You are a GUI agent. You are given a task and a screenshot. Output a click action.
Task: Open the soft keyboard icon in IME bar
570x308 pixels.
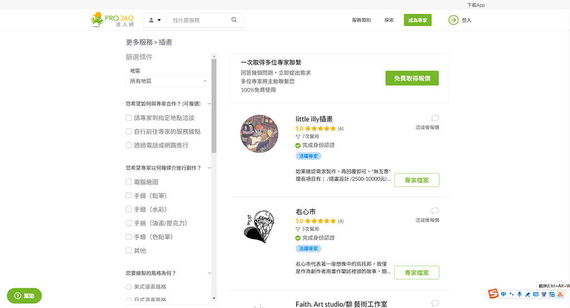click(x=535, y=294)
